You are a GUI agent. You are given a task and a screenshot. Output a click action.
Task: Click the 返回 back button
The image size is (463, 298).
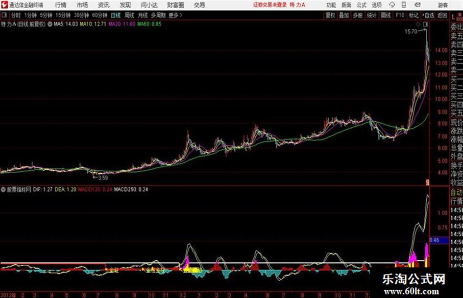tap(442, 15)
